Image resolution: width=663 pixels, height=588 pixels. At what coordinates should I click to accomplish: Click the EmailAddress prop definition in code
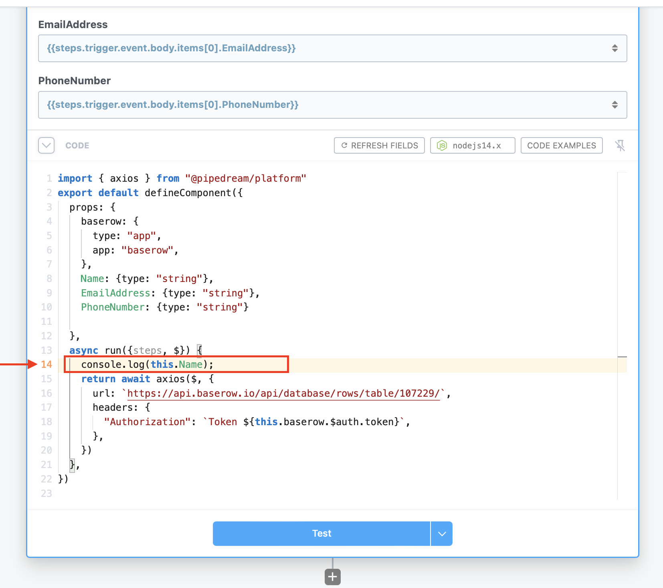pyautogui.click(x=170, y=293)
